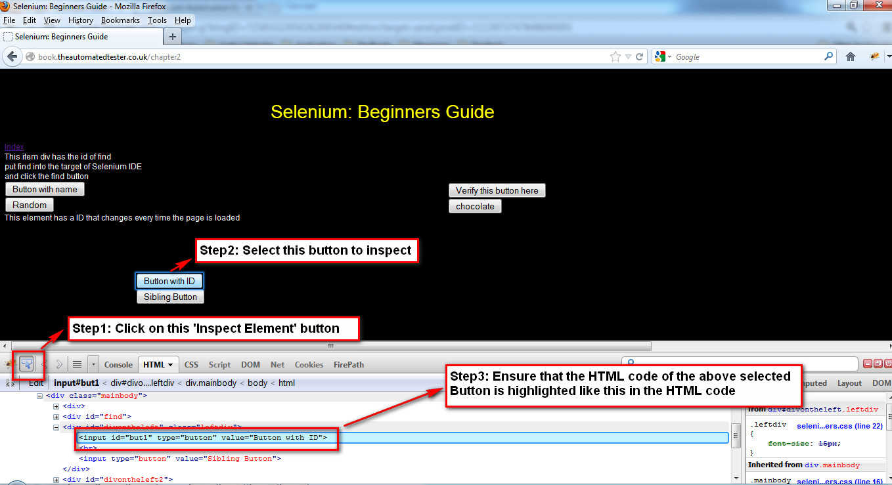Switch to the Layout tab in style sidebar
Screen dimensions: 892x485
tap(849, 383)
